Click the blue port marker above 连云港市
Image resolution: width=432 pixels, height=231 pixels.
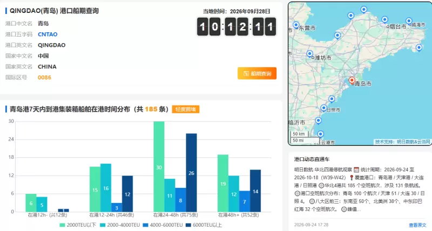[x=320, y=134]
